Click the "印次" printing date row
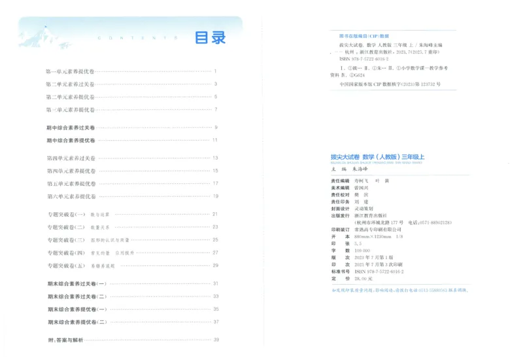This screenshot has width=523, height=360. point(367,264)
